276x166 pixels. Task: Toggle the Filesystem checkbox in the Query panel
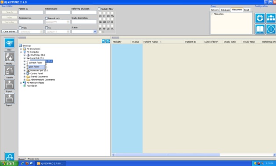pos(212,14)
